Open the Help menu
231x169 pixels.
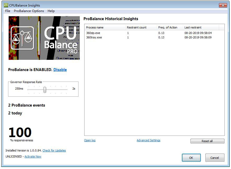(x=51, y=11)
